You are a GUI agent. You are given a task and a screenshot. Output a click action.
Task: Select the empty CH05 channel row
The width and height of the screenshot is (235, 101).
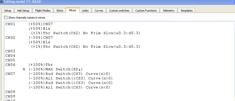[10, 60]
